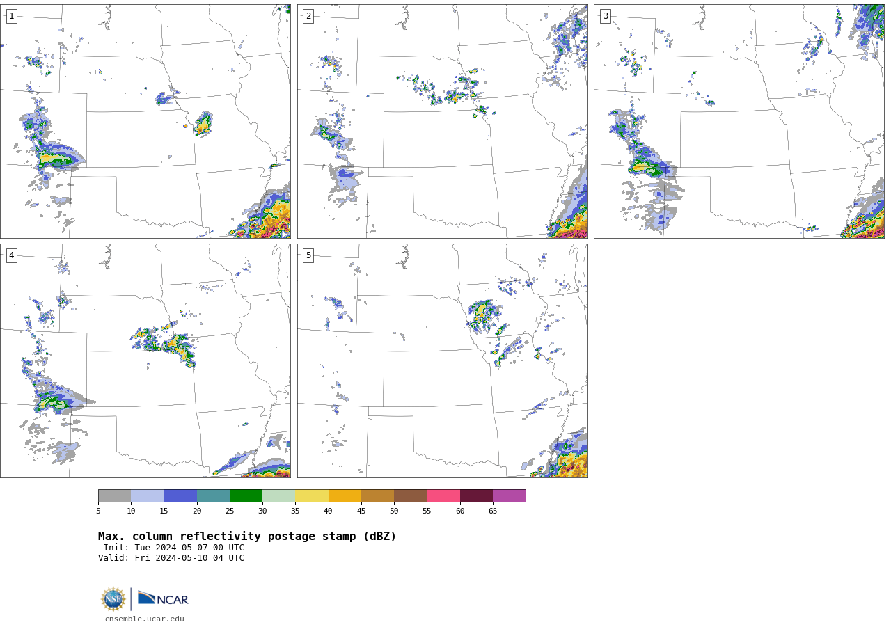
Task: Select the tan-brown 45-50 dBZ swatch
Action: point(377,496)
